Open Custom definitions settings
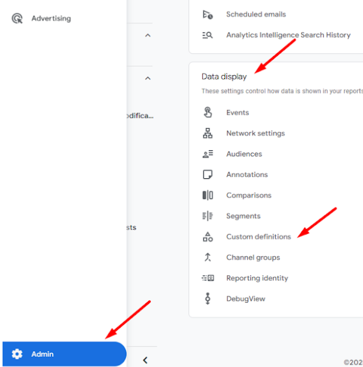The image size is (363, 367). 259,237
